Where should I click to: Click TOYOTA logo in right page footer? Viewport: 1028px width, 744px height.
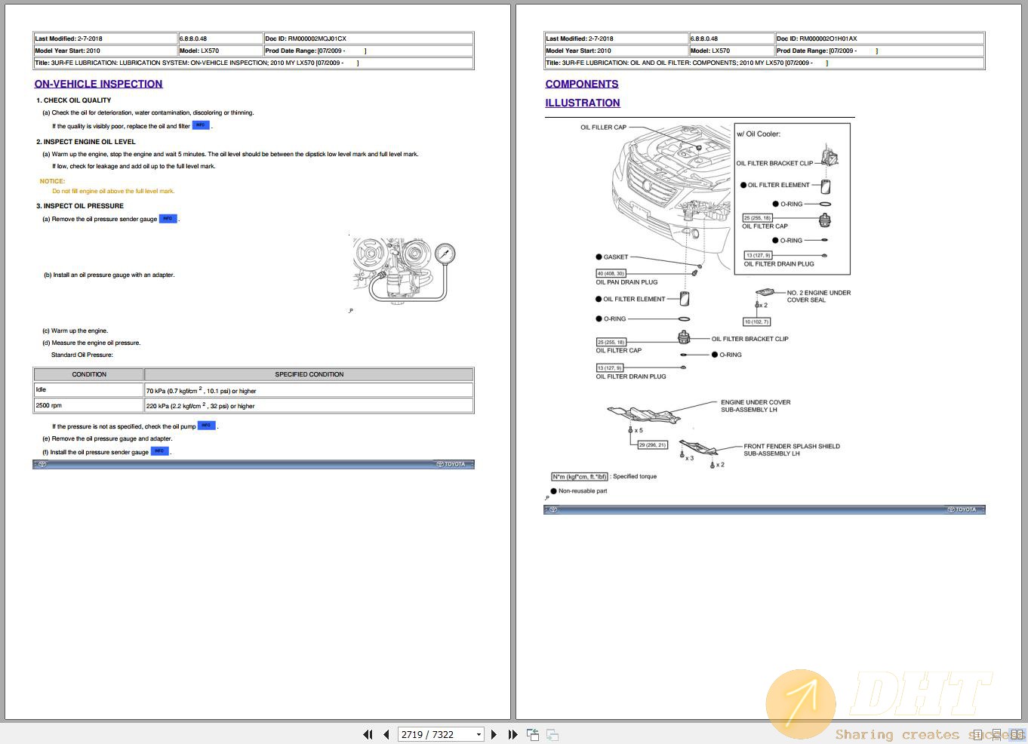pos(962,509)
